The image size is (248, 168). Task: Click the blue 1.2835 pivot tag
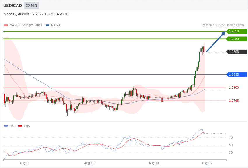237,75
